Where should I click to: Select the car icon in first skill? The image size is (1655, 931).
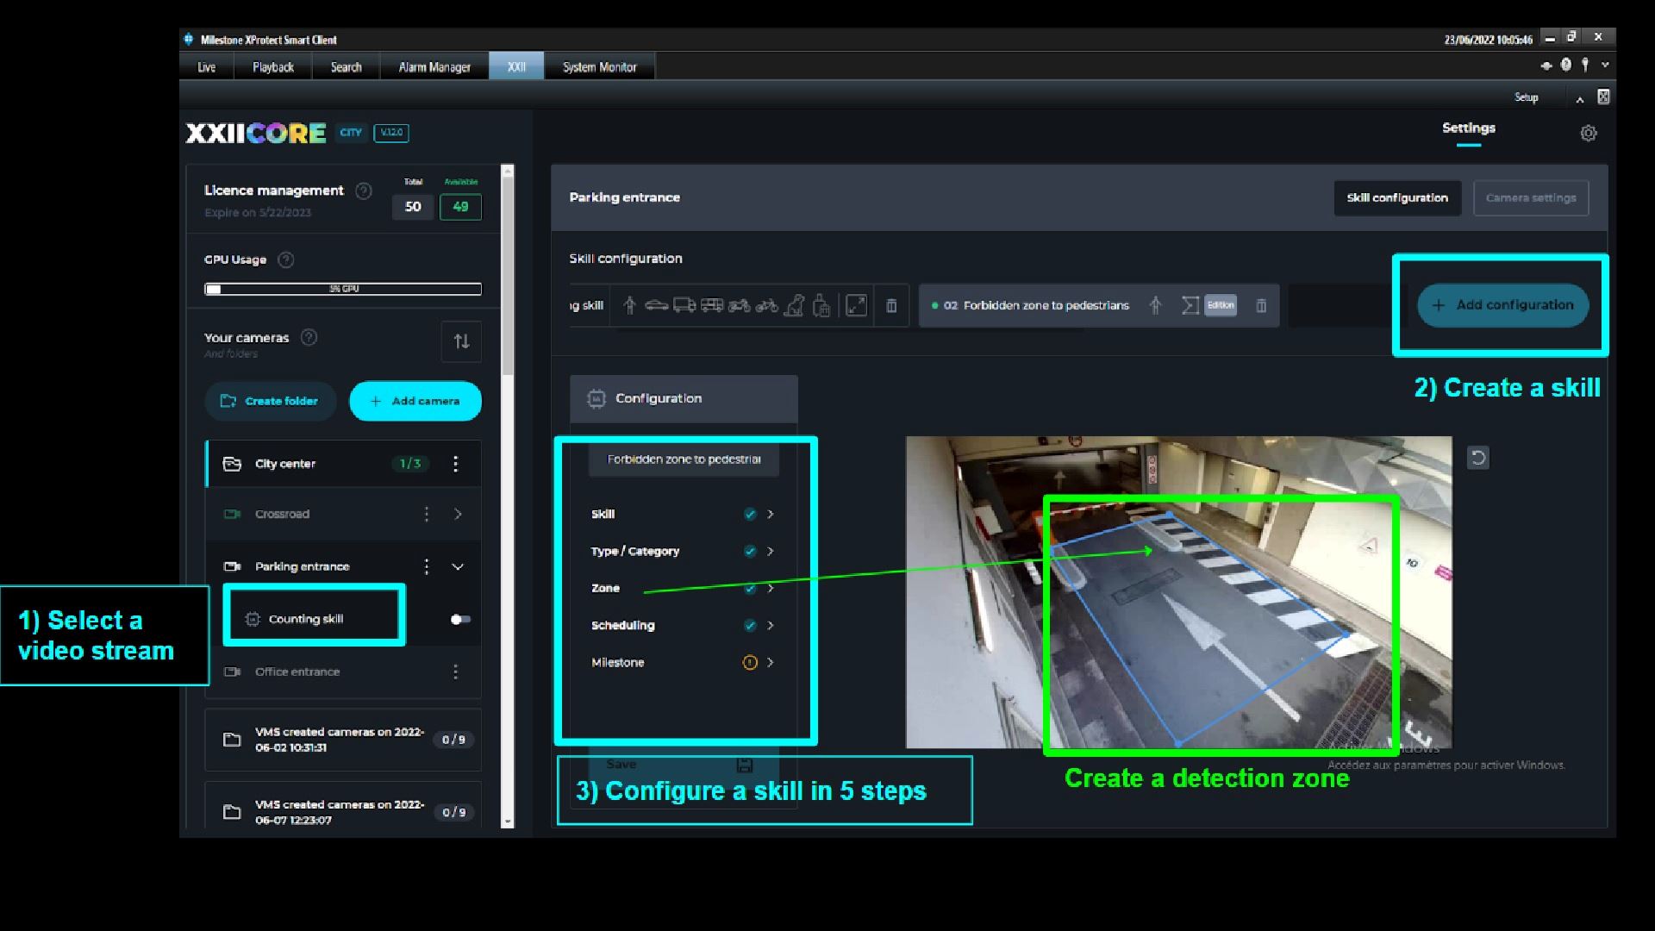656,305
